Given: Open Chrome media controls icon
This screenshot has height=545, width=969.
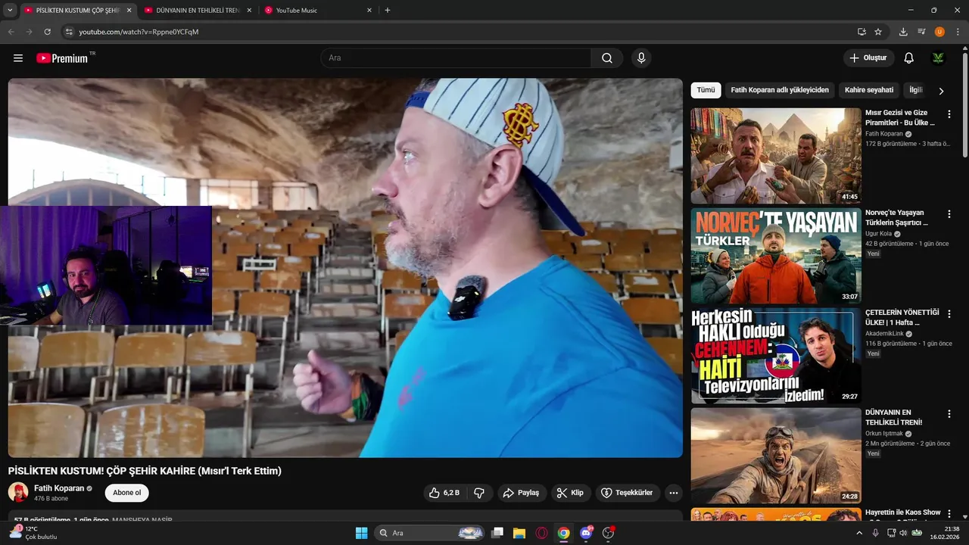Looking at the screenshot, I should [x=921, y=32].
